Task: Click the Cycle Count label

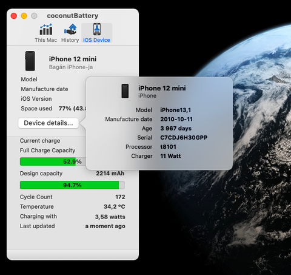Action: pyautogui.click(x=36, y=197)
